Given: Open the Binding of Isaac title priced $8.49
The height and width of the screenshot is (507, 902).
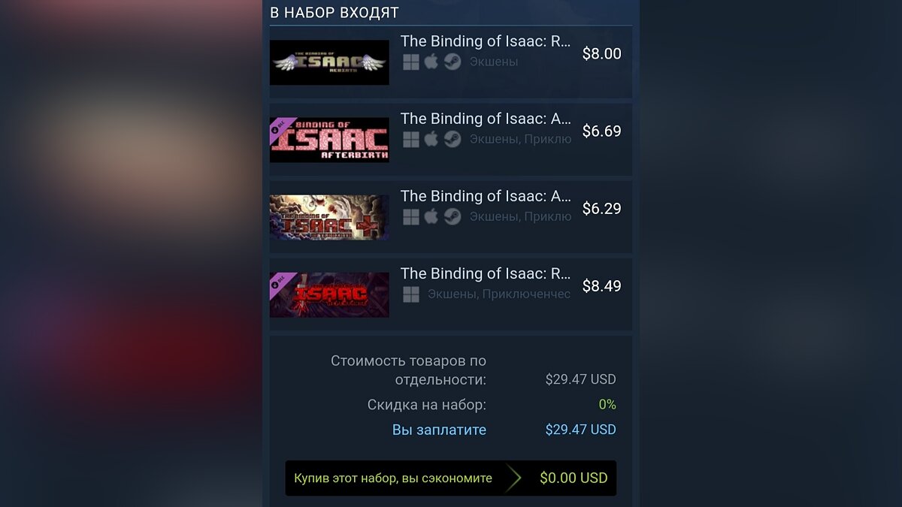Looking at the screenshot, I should point(486,273).
